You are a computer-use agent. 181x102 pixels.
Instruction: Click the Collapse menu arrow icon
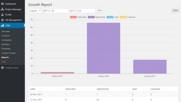(x=2, y=68)
